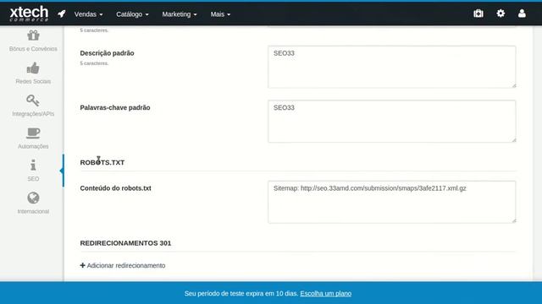542x304 pixels.
Task: Click the Conteúdo do robots.txt label
Action: coord(115,188)
